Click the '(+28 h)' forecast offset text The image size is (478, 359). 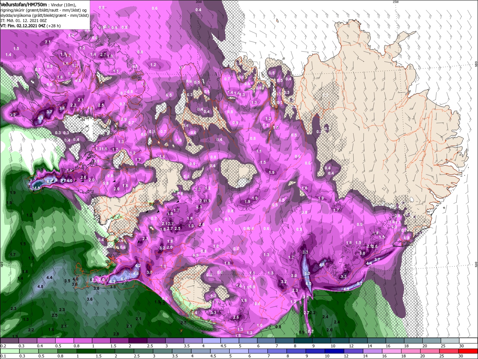pos(54,26)
